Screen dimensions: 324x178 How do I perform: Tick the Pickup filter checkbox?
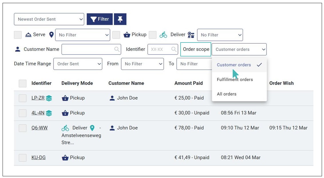coord(116,35)
